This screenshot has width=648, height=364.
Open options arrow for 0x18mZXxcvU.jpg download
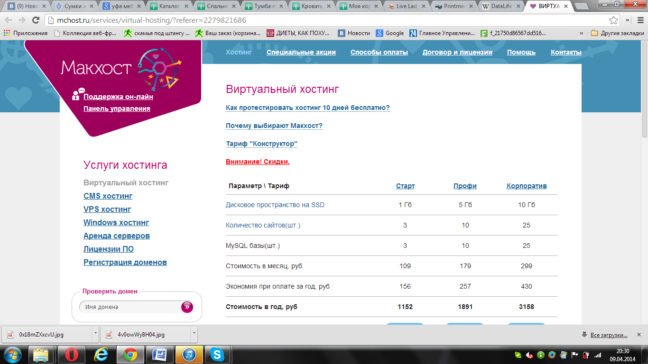(95, 334)
